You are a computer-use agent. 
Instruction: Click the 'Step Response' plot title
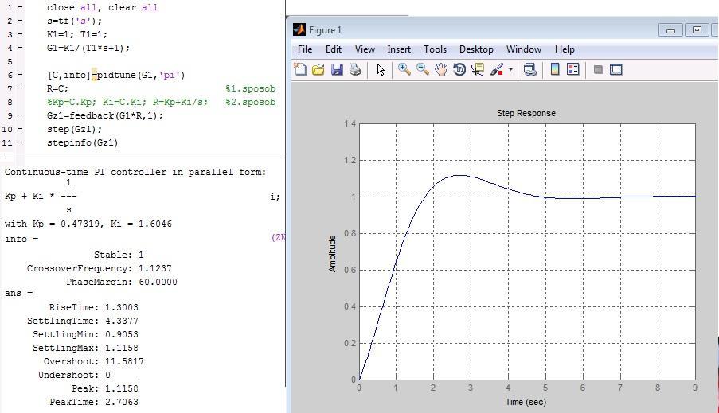[526, 113]
